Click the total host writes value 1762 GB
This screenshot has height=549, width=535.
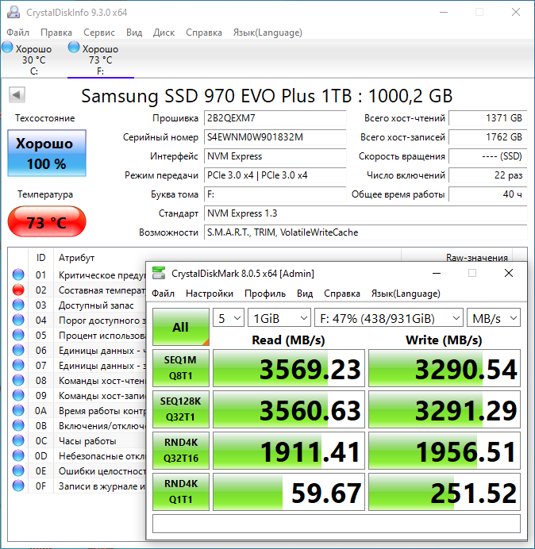(487, 137)
